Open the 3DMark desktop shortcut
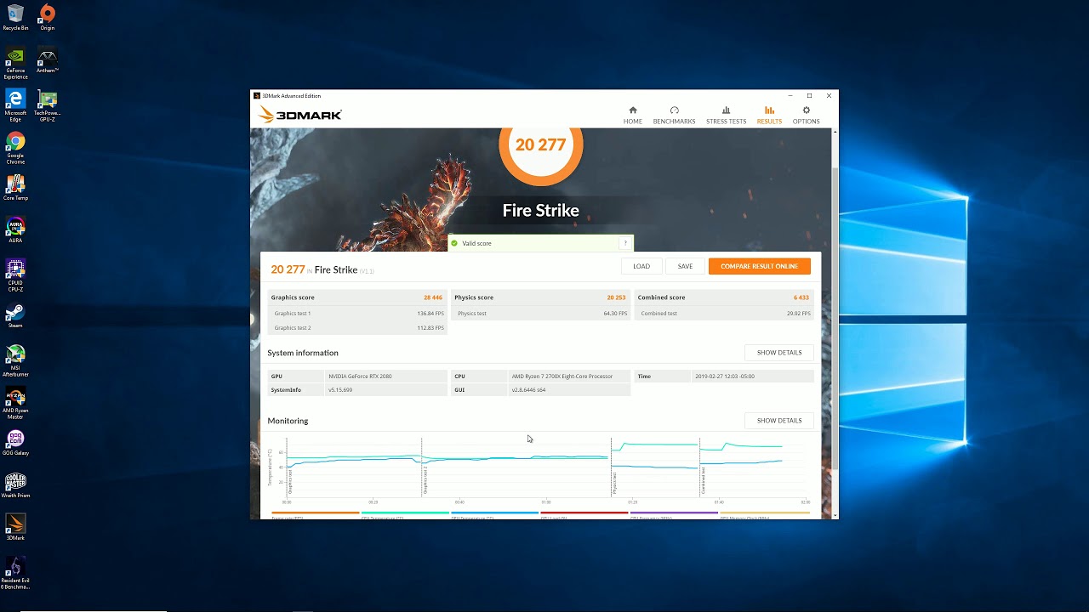The width and height of the screenshot is (1089, 612). 15,528
